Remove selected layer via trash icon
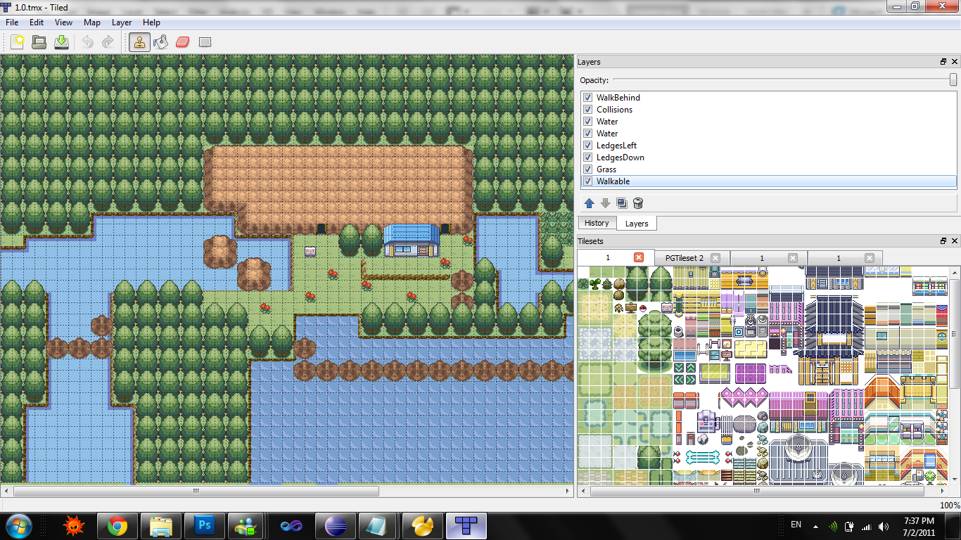 (x=638, y=203)
